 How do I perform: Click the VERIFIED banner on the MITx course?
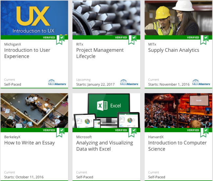tap(178, 37)
